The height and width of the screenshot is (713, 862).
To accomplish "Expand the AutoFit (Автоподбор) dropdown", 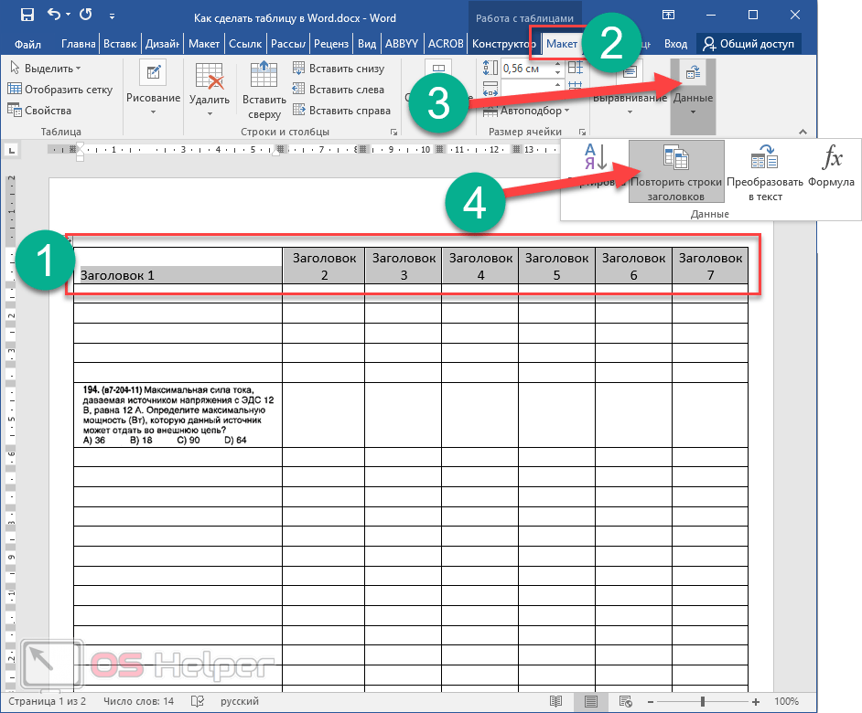I will pos(534,111).
